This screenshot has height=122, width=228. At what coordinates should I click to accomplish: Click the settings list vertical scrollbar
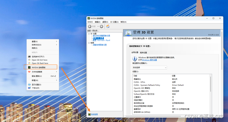[x=210, y=84]
